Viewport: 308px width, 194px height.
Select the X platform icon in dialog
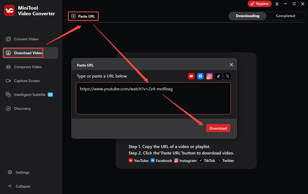(x=228, y=76)
